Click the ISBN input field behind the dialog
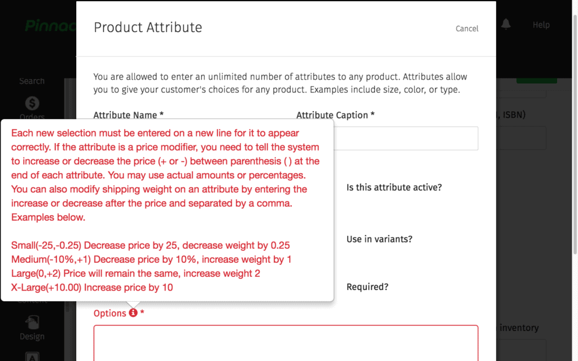 (x=521, y=138)
